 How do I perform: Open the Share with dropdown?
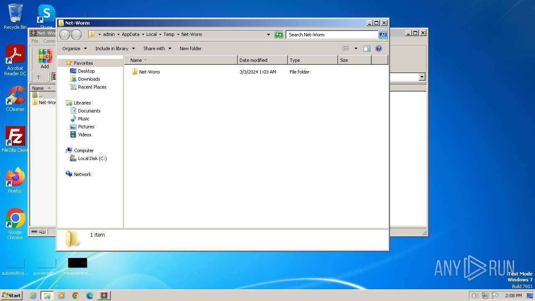click(157, 48)
